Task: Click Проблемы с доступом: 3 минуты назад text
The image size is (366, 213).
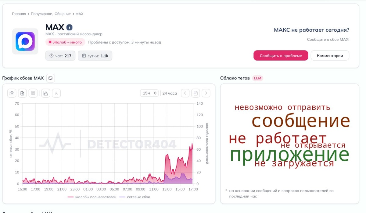Action: [x=125, y=42]
